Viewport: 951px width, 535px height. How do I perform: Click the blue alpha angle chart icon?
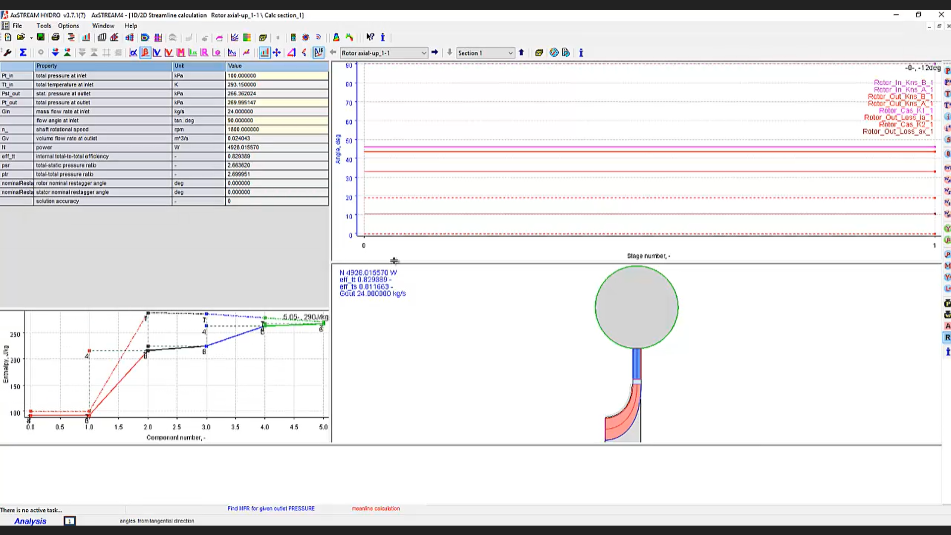coord(133,53)
